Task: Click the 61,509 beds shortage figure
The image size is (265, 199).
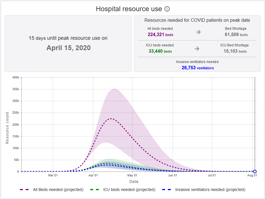Action: [x=236, y=35]
